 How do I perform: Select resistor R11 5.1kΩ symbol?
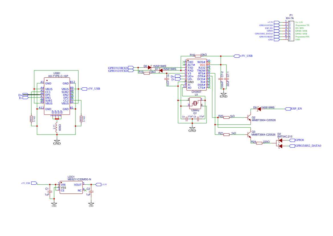click(x=31, y=119)
